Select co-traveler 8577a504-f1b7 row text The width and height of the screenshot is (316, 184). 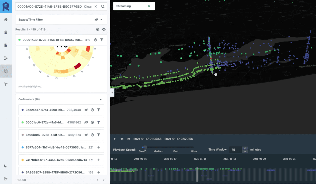coord(56,147)
